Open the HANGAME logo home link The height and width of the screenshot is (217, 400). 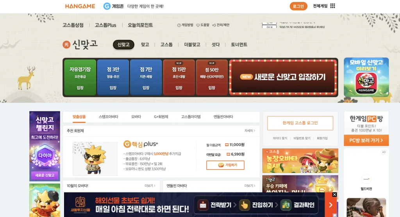pos(80,6)
